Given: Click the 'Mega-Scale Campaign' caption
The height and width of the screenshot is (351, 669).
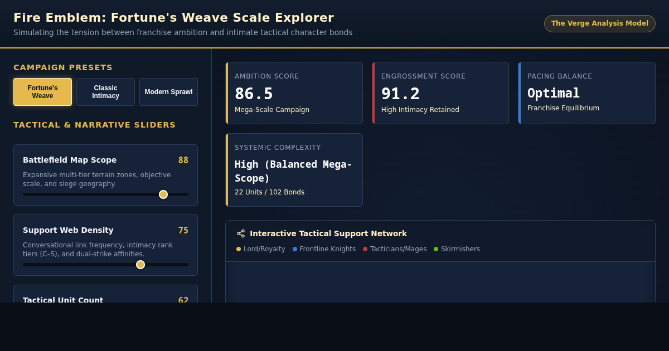Looking at the screenshot, I should point(272,110).
